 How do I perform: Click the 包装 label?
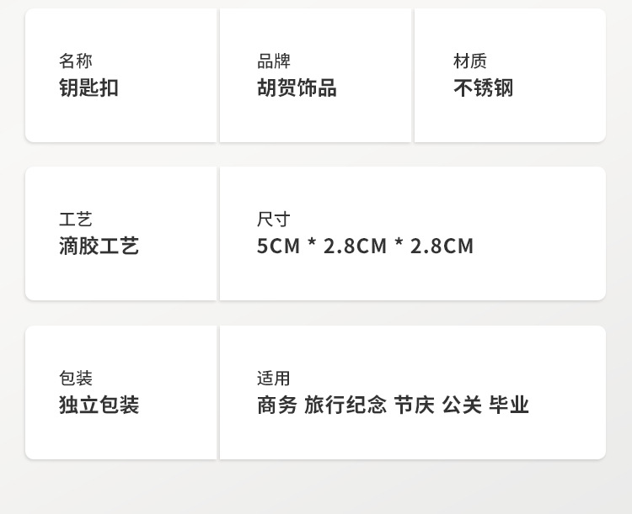tap(76, 379)
